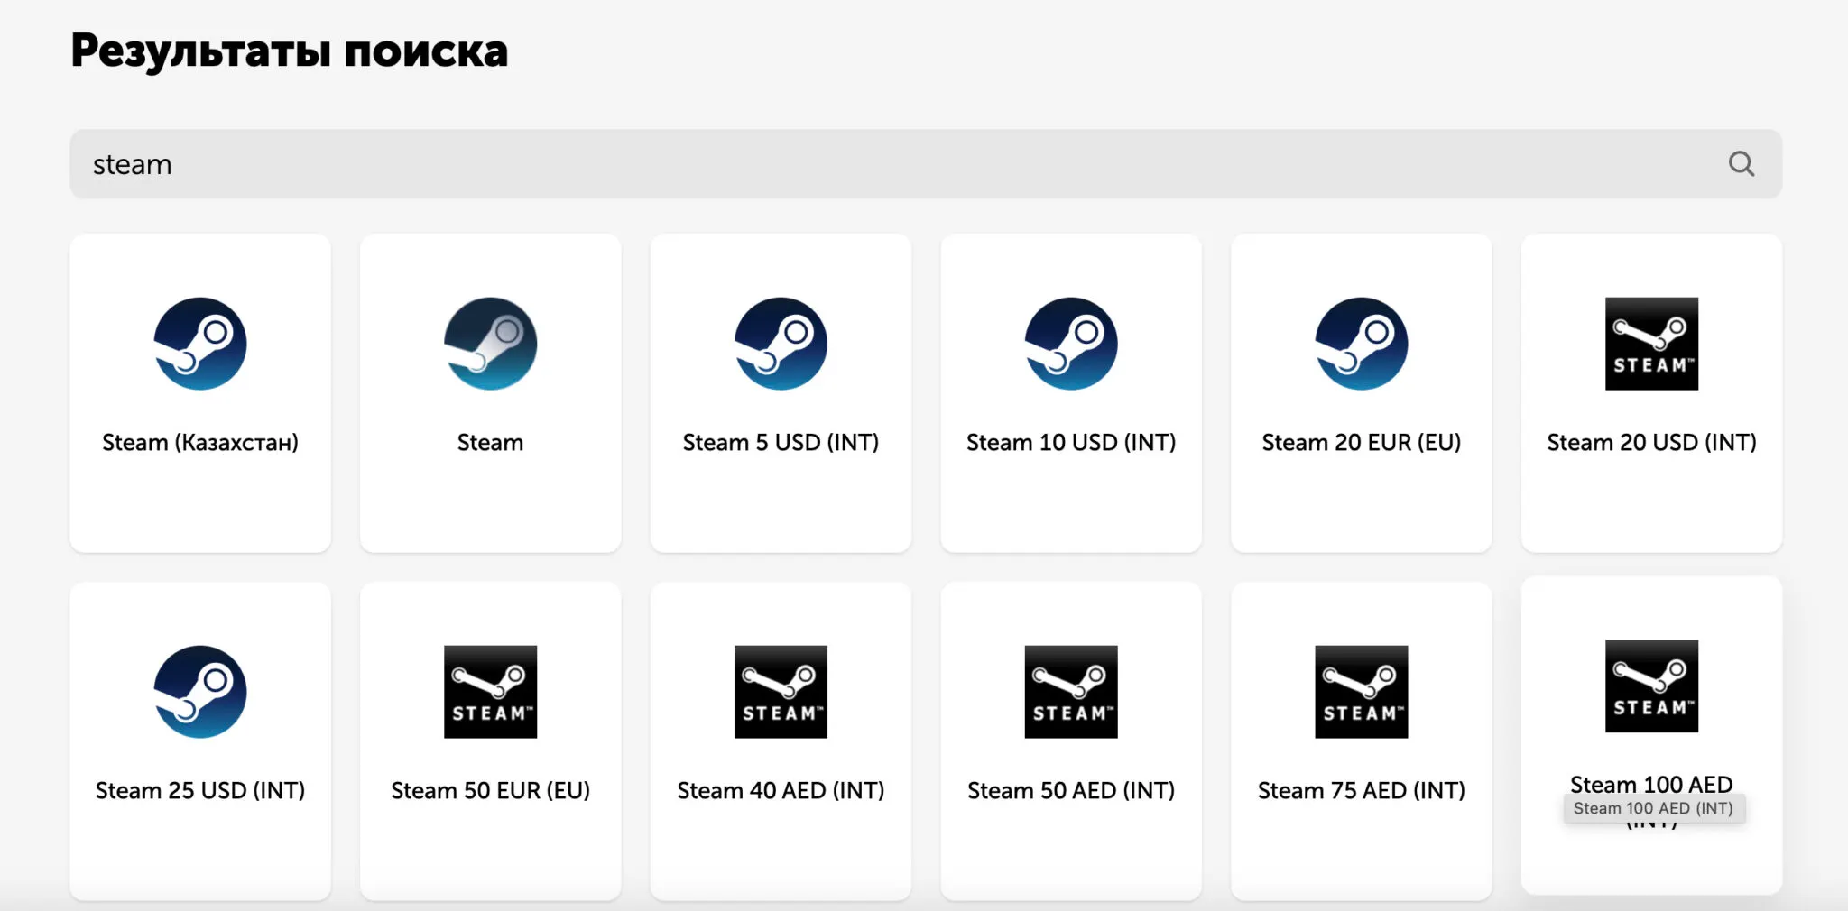Viewport: 1848px width, 911px height.
Task: Open the Steam (Казахстан) logo icon
Action: [200, 344]
